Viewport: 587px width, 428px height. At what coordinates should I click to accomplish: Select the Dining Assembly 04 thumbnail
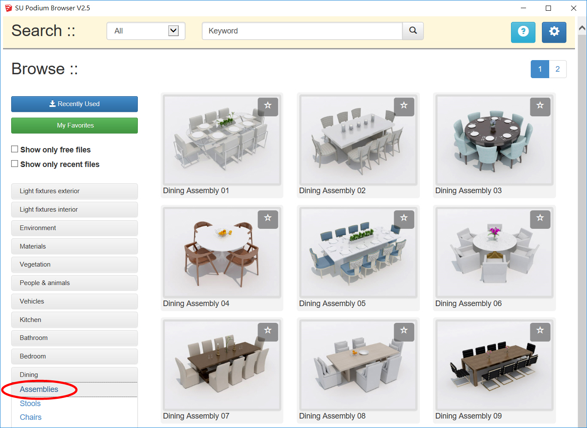222,253
